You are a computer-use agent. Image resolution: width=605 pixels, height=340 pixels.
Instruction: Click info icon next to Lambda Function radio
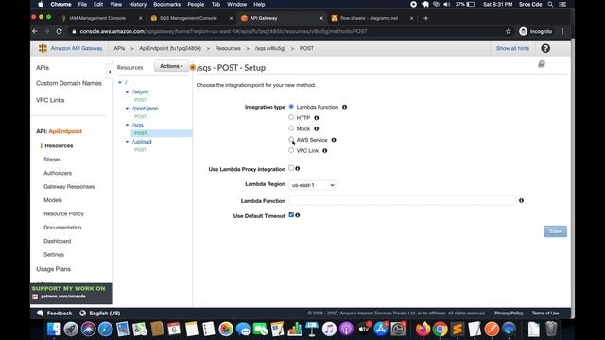coord(344,107)
